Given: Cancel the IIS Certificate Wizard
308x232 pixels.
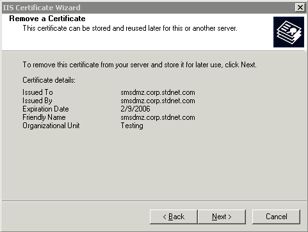Looking at the screenshot, I should [276, 217].
